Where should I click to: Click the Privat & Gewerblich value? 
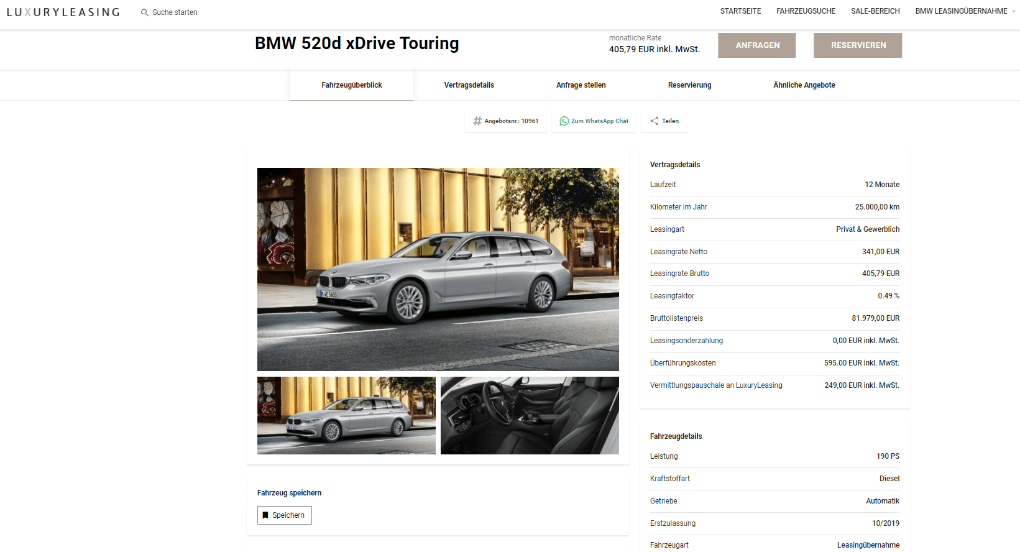pos(868,229)
